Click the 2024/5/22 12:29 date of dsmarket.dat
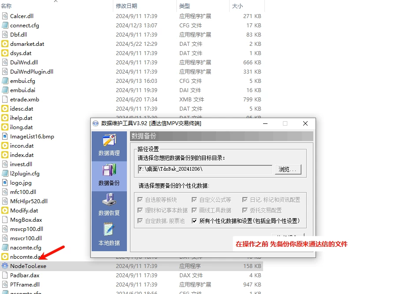 (137, 44)
